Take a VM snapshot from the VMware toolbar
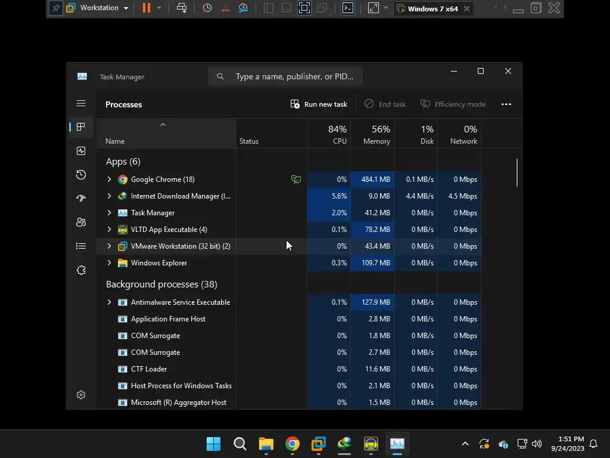The width and height of the screenshot is (610, 458). point(207,8)
